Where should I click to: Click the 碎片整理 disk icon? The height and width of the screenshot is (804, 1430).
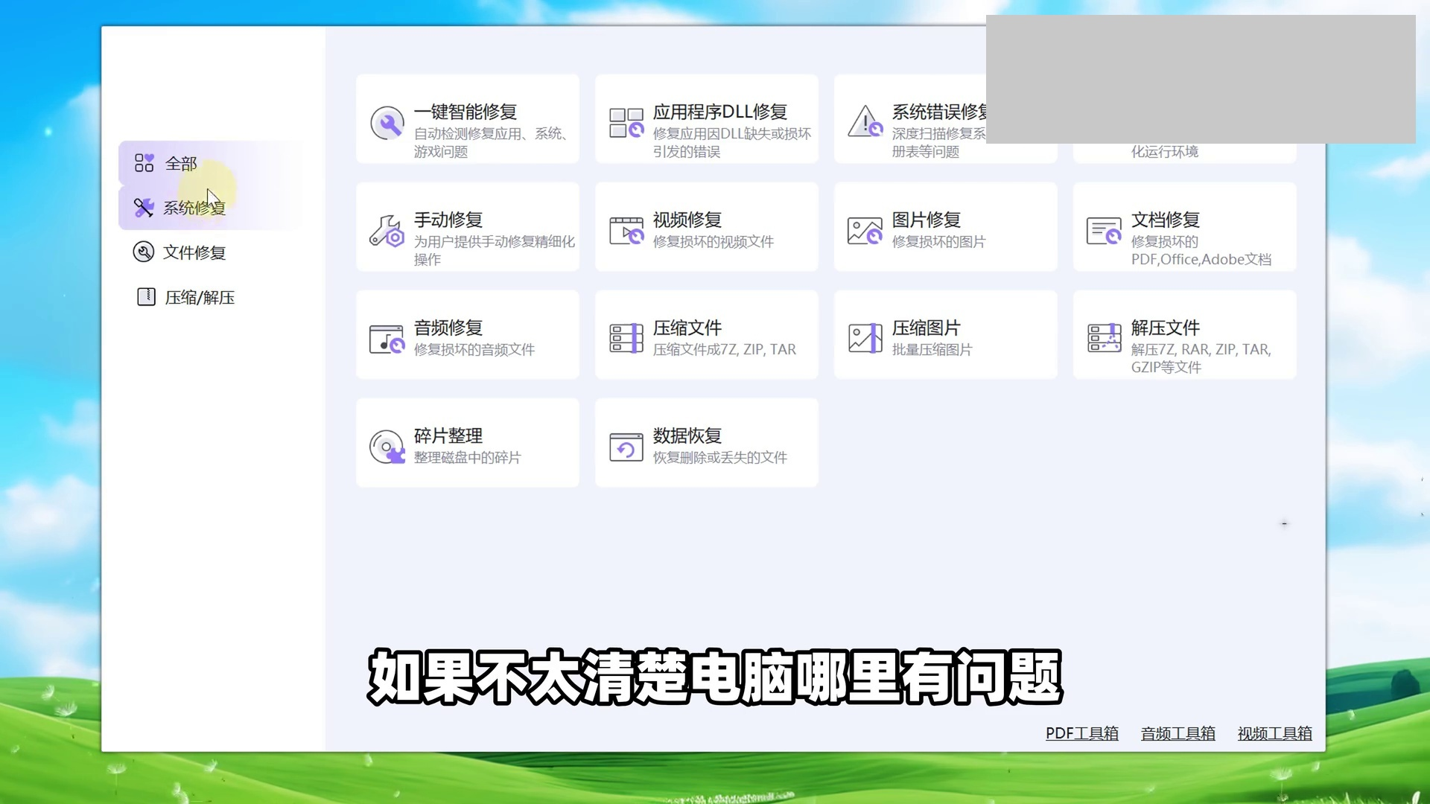coord(387,447)
